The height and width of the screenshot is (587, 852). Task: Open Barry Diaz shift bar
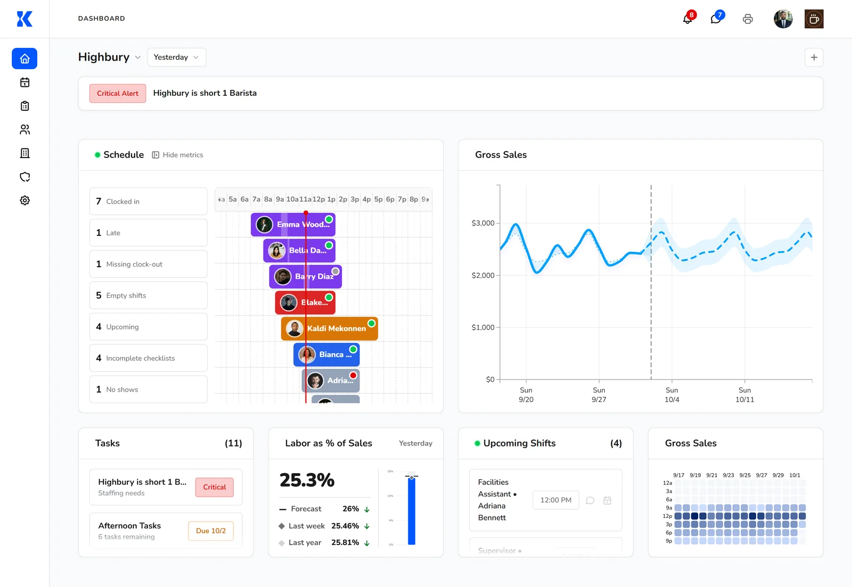pos(306,277)
